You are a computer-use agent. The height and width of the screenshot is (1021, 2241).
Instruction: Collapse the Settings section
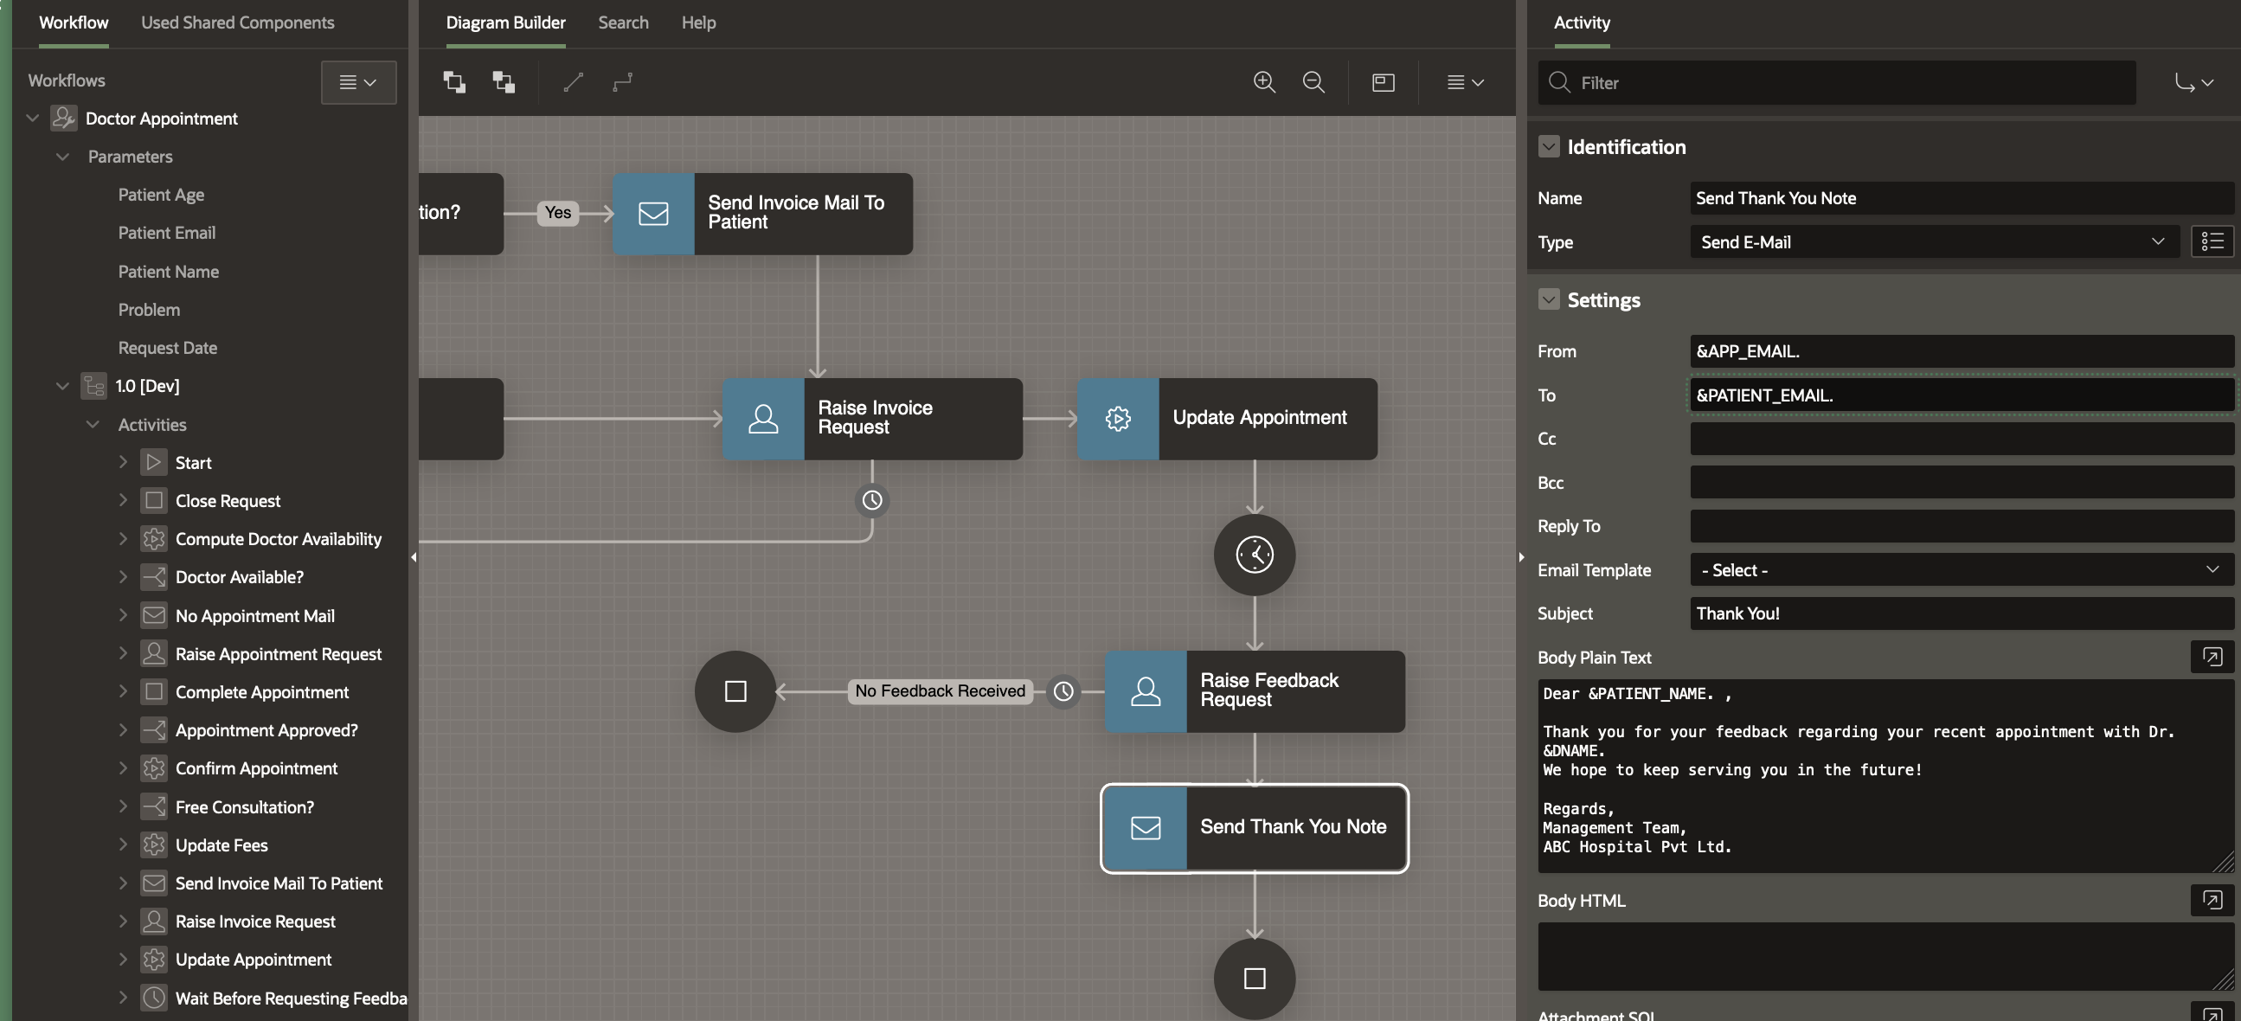click(x=1548, y=300)
